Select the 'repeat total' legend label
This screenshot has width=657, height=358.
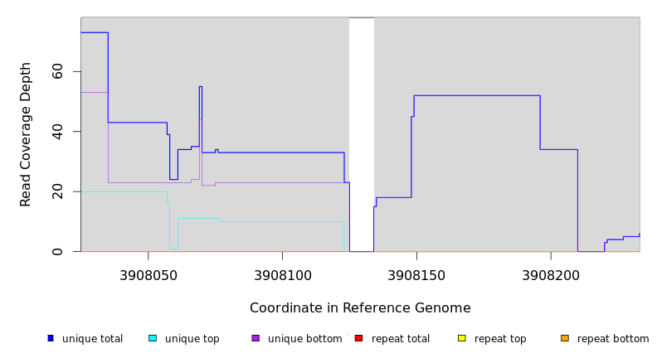401,339
